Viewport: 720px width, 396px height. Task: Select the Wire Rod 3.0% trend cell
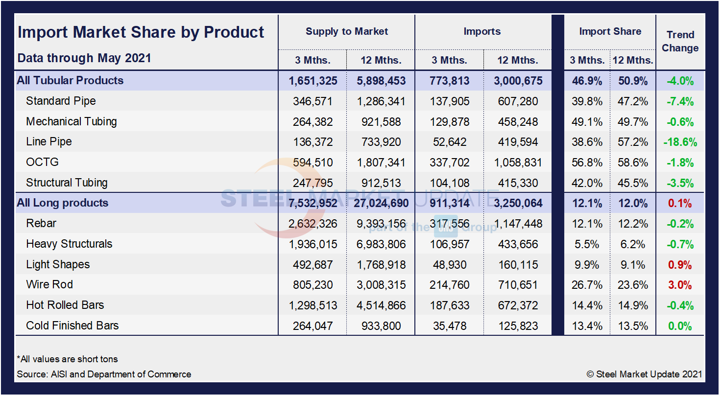(679, 284)
